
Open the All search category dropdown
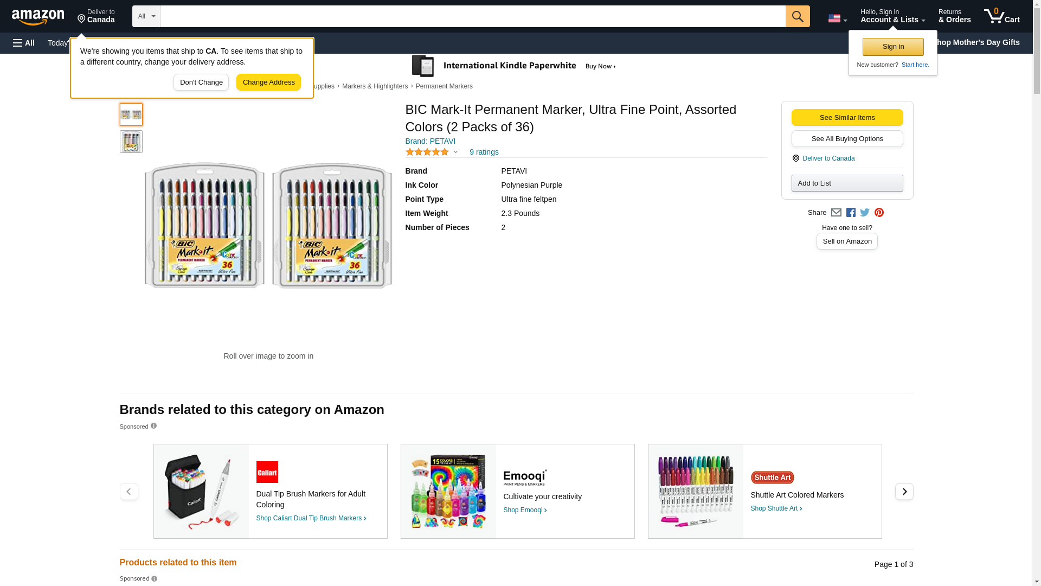146,16
